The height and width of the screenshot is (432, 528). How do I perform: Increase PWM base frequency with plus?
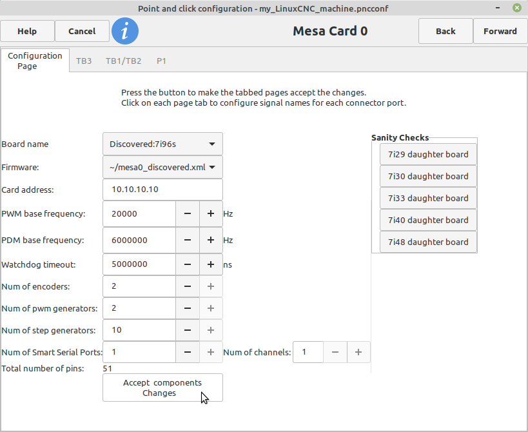pyautogui.click(x=211, y=214)
